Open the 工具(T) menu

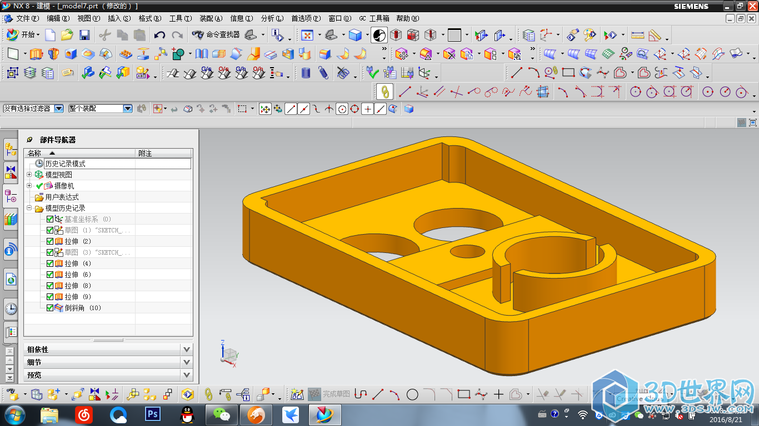click(181, 18)
